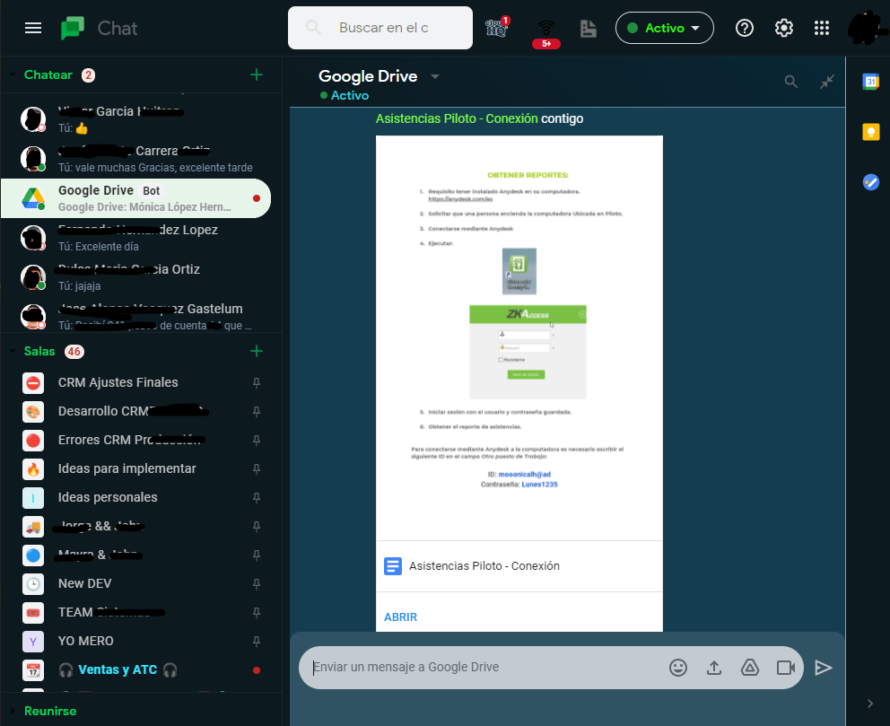Open the Google Drive attachment icon
The height and width of the screenshot is (726, 890).
coord(750,668)
